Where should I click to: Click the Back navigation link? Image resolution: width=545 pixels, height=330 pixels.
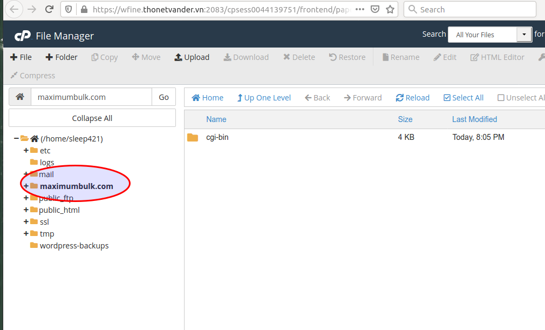(x=317, y=98)
